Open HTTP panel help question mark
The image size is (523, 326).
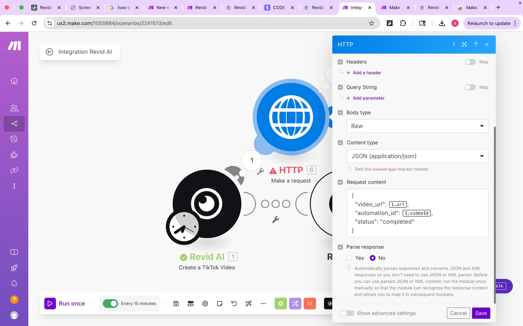tap(476, 44)
